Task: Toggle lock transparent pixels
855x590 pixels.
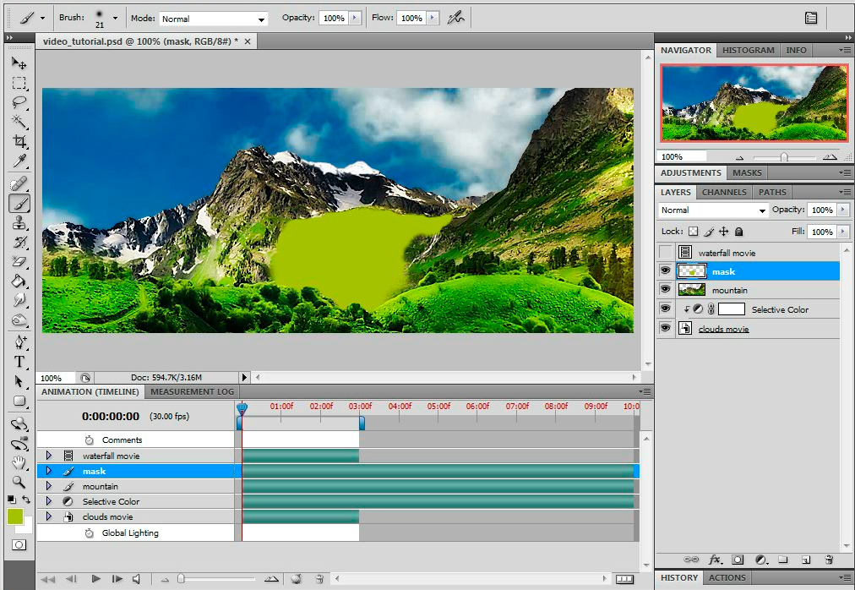Action: [693, 232]
